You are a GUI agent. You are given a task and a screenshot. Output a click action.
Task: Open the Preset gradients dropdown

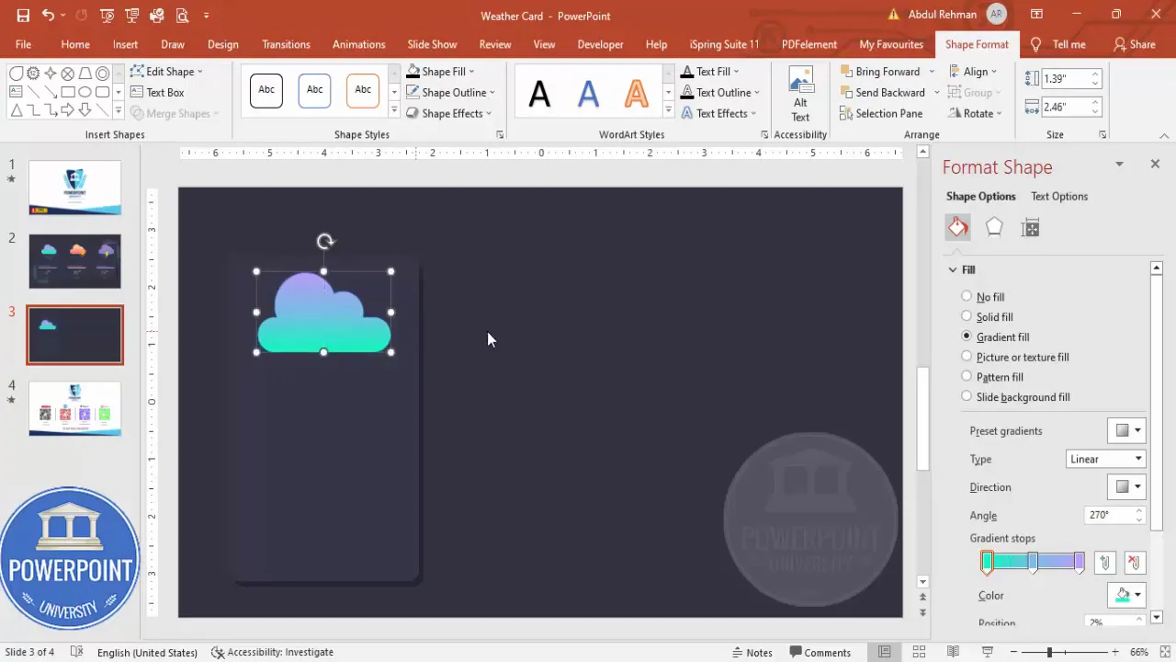pyautogui.click(x=1126, y=430)
